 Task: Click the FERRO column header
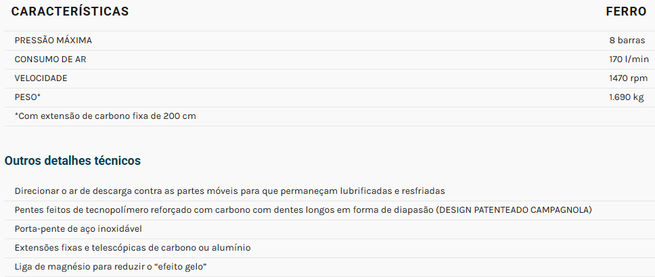[x=626, y=11]
